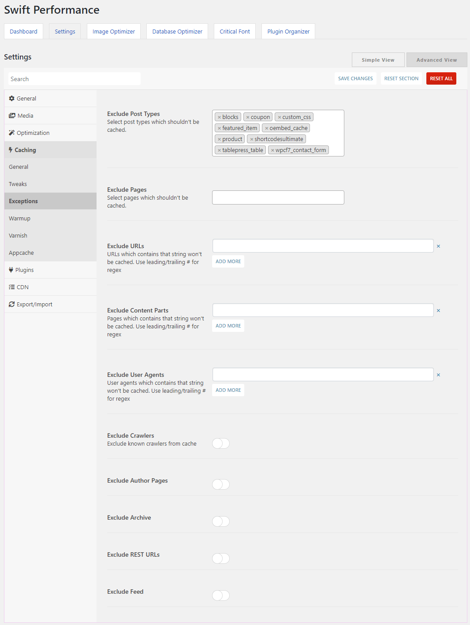The height and width of the screenshot is (625, 470).
Task: Expand the Optimization settings section
Action: [x=50, y=133]
